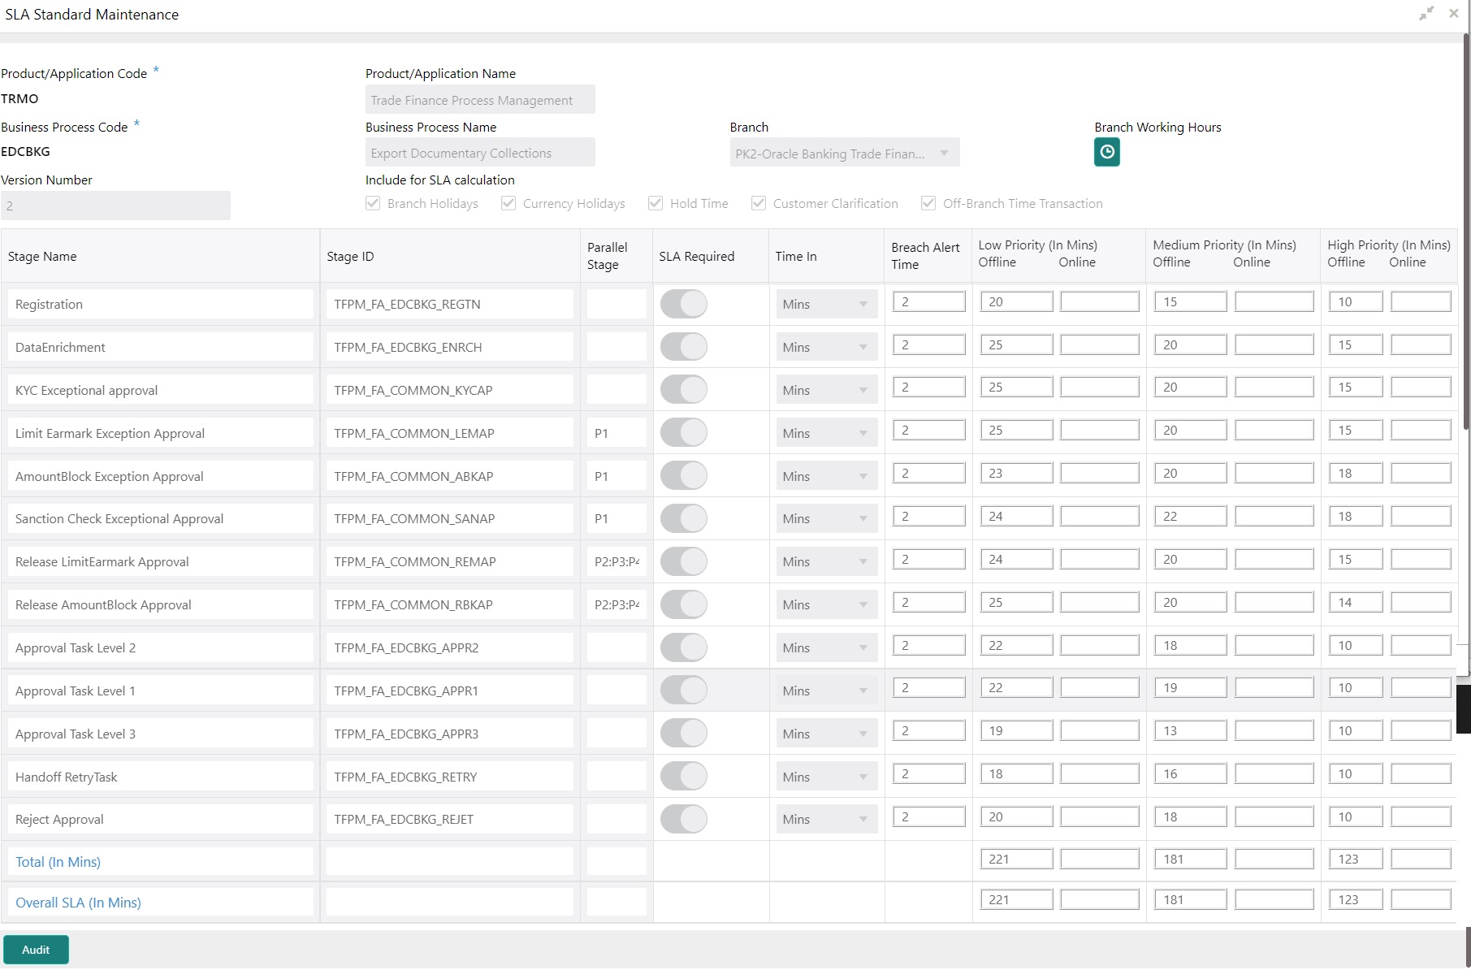Toggle Hold Time checkbox
Viewport: 1471px width, 970px height.
(655, 203)
